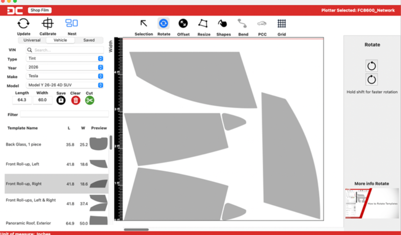The image size is (401, 235).
Task: Click the red Clear trash icon
Action: 76,100
